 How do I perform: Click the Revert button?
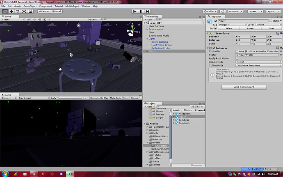tap(250, 28)
